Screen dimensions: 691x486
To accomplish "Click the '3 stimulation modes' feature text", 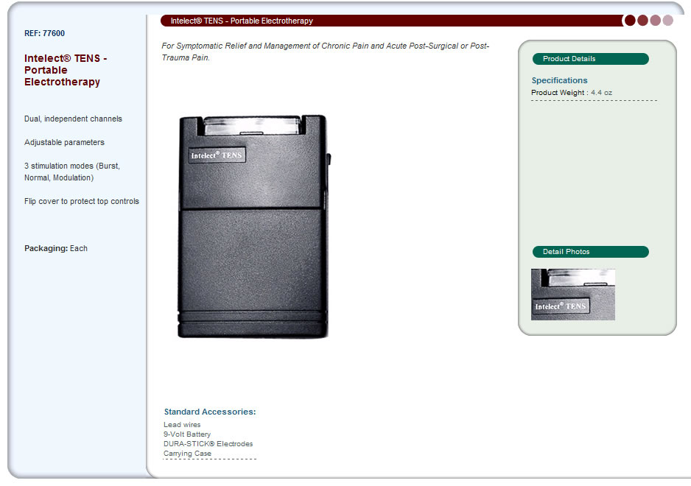I will 72,172.
